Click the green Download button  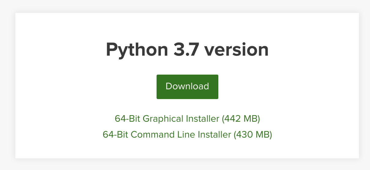coord(187,87)
